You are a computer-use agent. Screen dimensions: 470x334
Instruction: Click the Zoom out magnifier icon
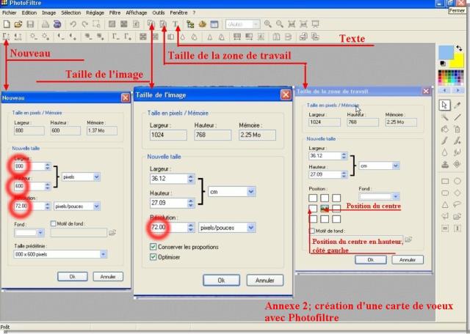pos(279,24)
